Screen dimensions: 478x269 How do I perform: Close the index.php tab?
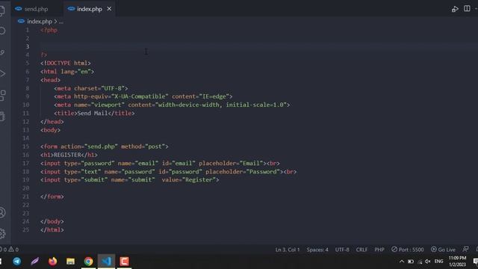click(109, 9)
